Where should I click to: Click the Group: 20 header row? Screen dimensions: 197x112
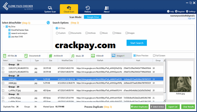tap(83, 87)
